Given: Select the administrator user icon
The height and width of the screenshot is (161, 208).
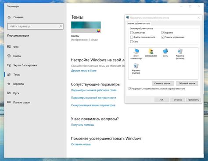Looking at the screenshot, I should pyautogui.click(x=151, y=51).
